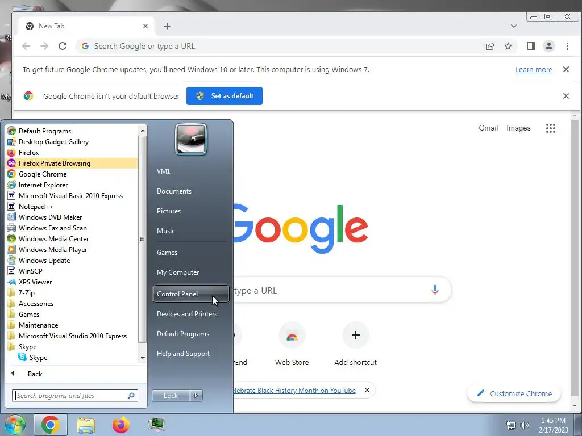Click Set as default button
This screenshot has height=436, width=582.
pos(224,96)
